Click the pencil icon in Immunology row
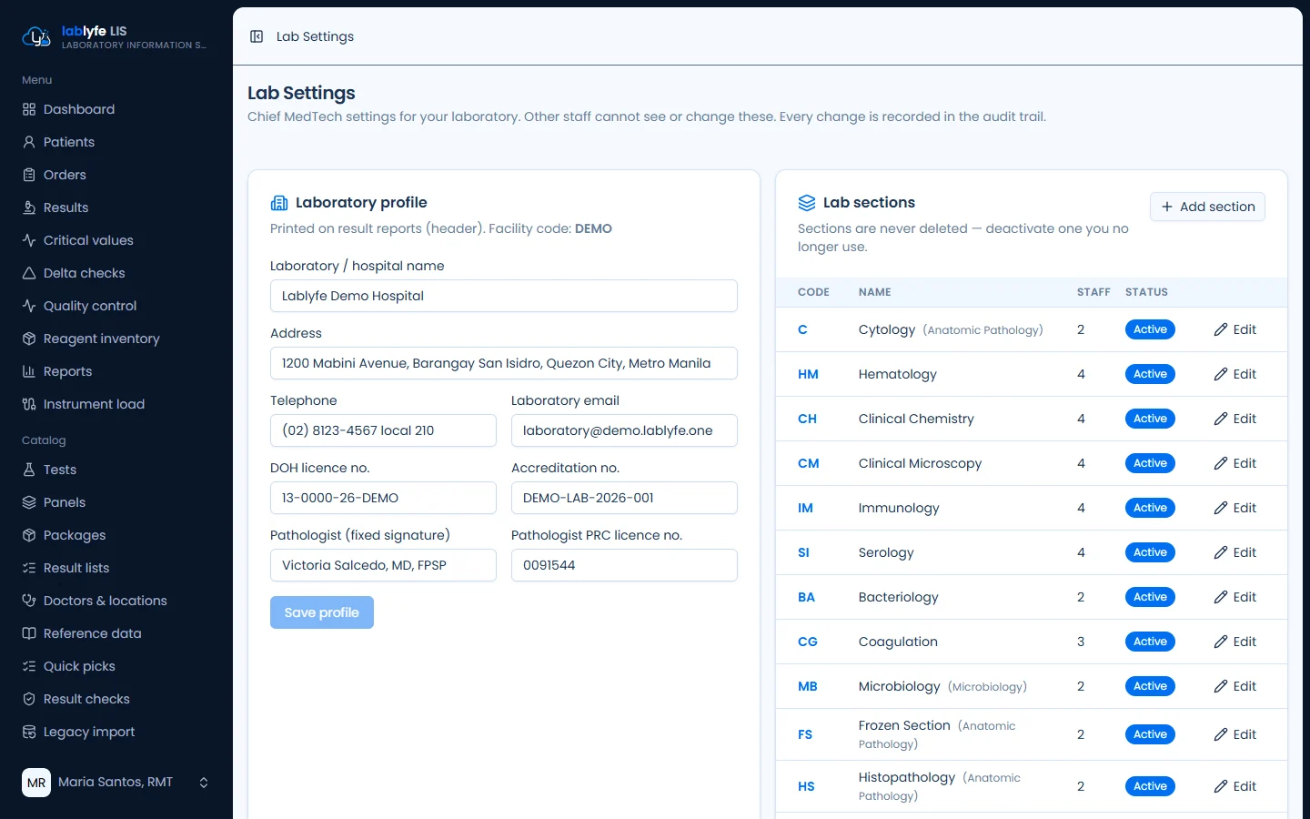The height and width of the screenshot is (819, 1310). [x=1221, y=508]
